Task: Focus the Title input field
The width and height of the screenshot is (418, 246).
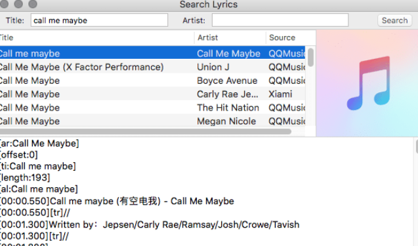Action: (x=99, y=20)
